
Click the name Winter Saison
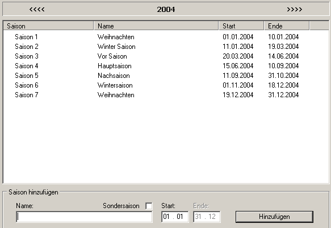[x=116, y=47]
